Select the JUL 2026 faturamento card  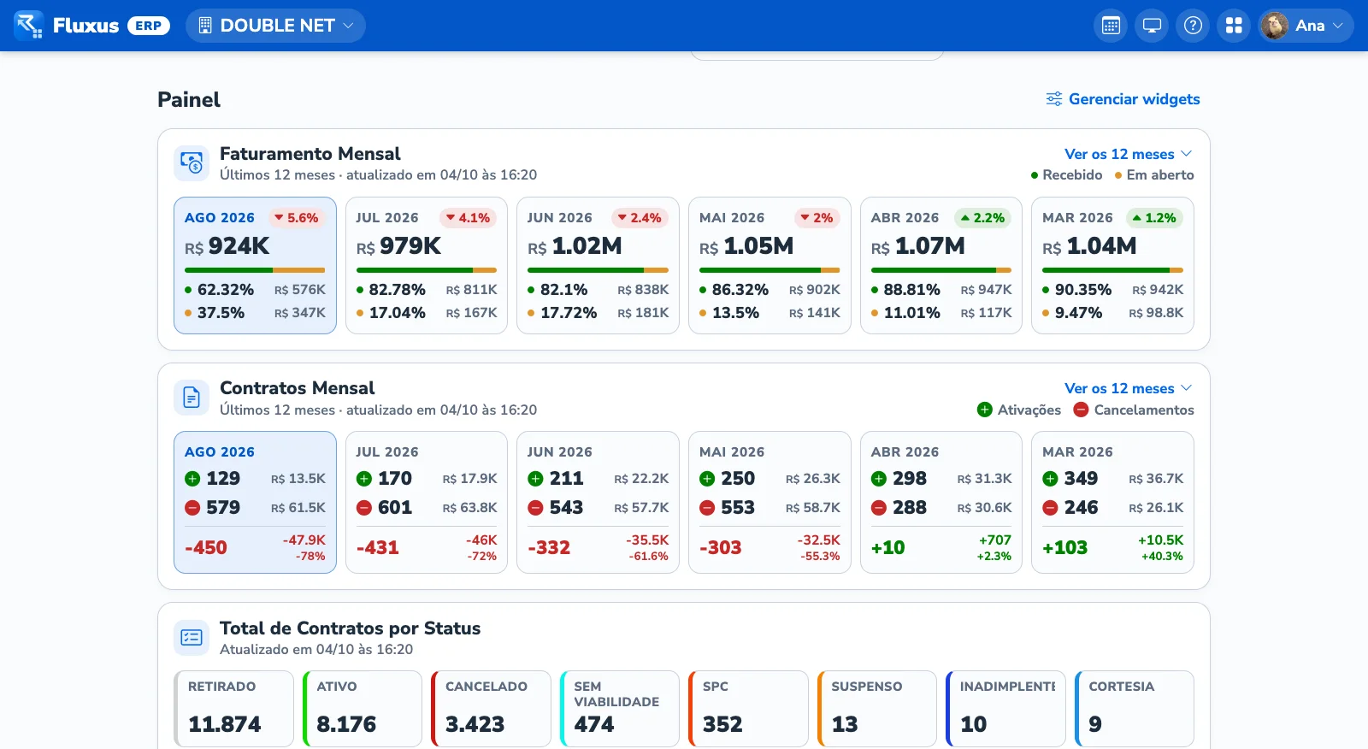click(x=427, y=265)
